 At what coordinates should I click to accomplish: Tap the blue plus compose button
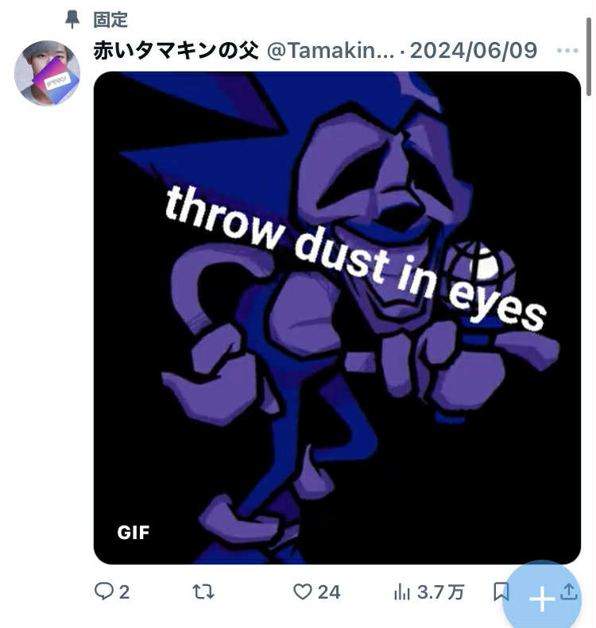[x=542, y=599]
